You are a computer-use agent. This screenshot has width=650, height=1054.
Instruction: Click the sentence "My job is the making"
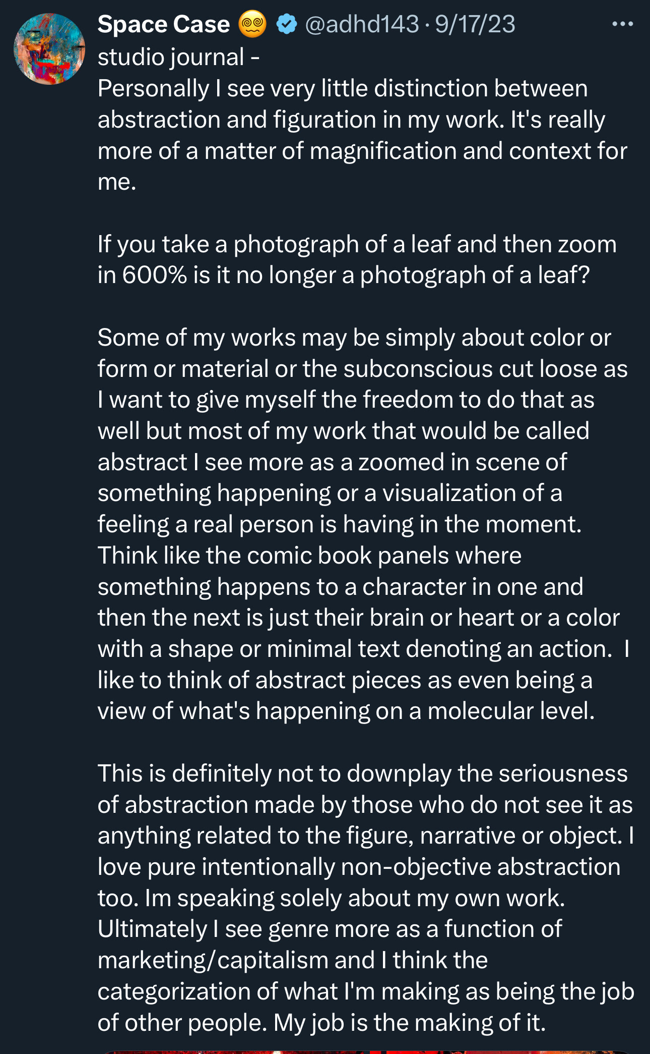click(410, 1023)
